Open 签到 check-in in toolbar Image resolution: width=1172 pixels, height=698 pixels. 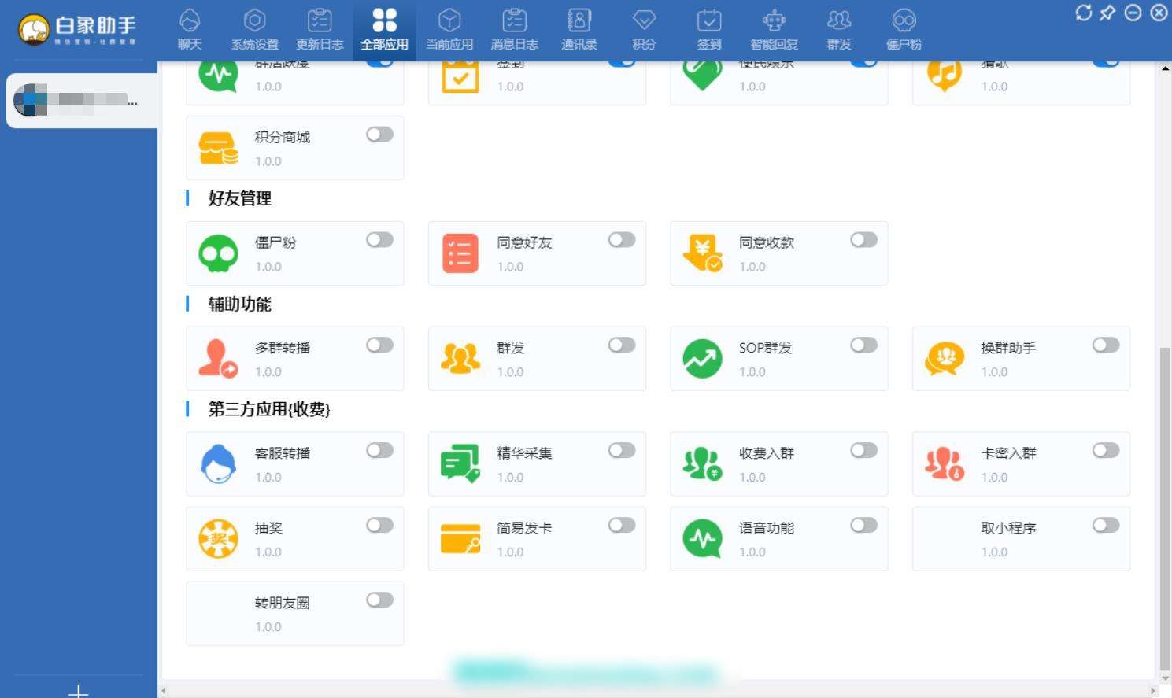pos(709,30)
